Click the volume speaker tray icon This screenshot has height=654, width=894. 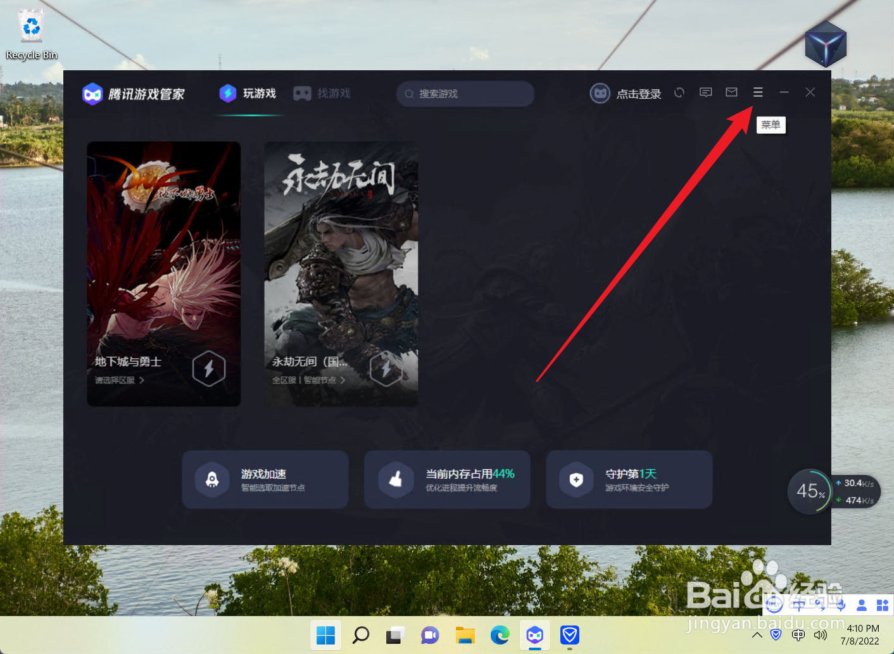(821, 635)
